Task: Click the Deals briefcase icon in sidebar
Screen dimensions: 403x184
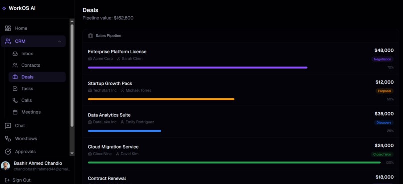Action: click(x=15, y=77)
